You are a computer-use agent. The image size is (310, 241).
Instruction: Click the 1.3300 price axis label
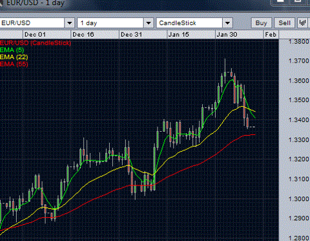pos(299,140)
